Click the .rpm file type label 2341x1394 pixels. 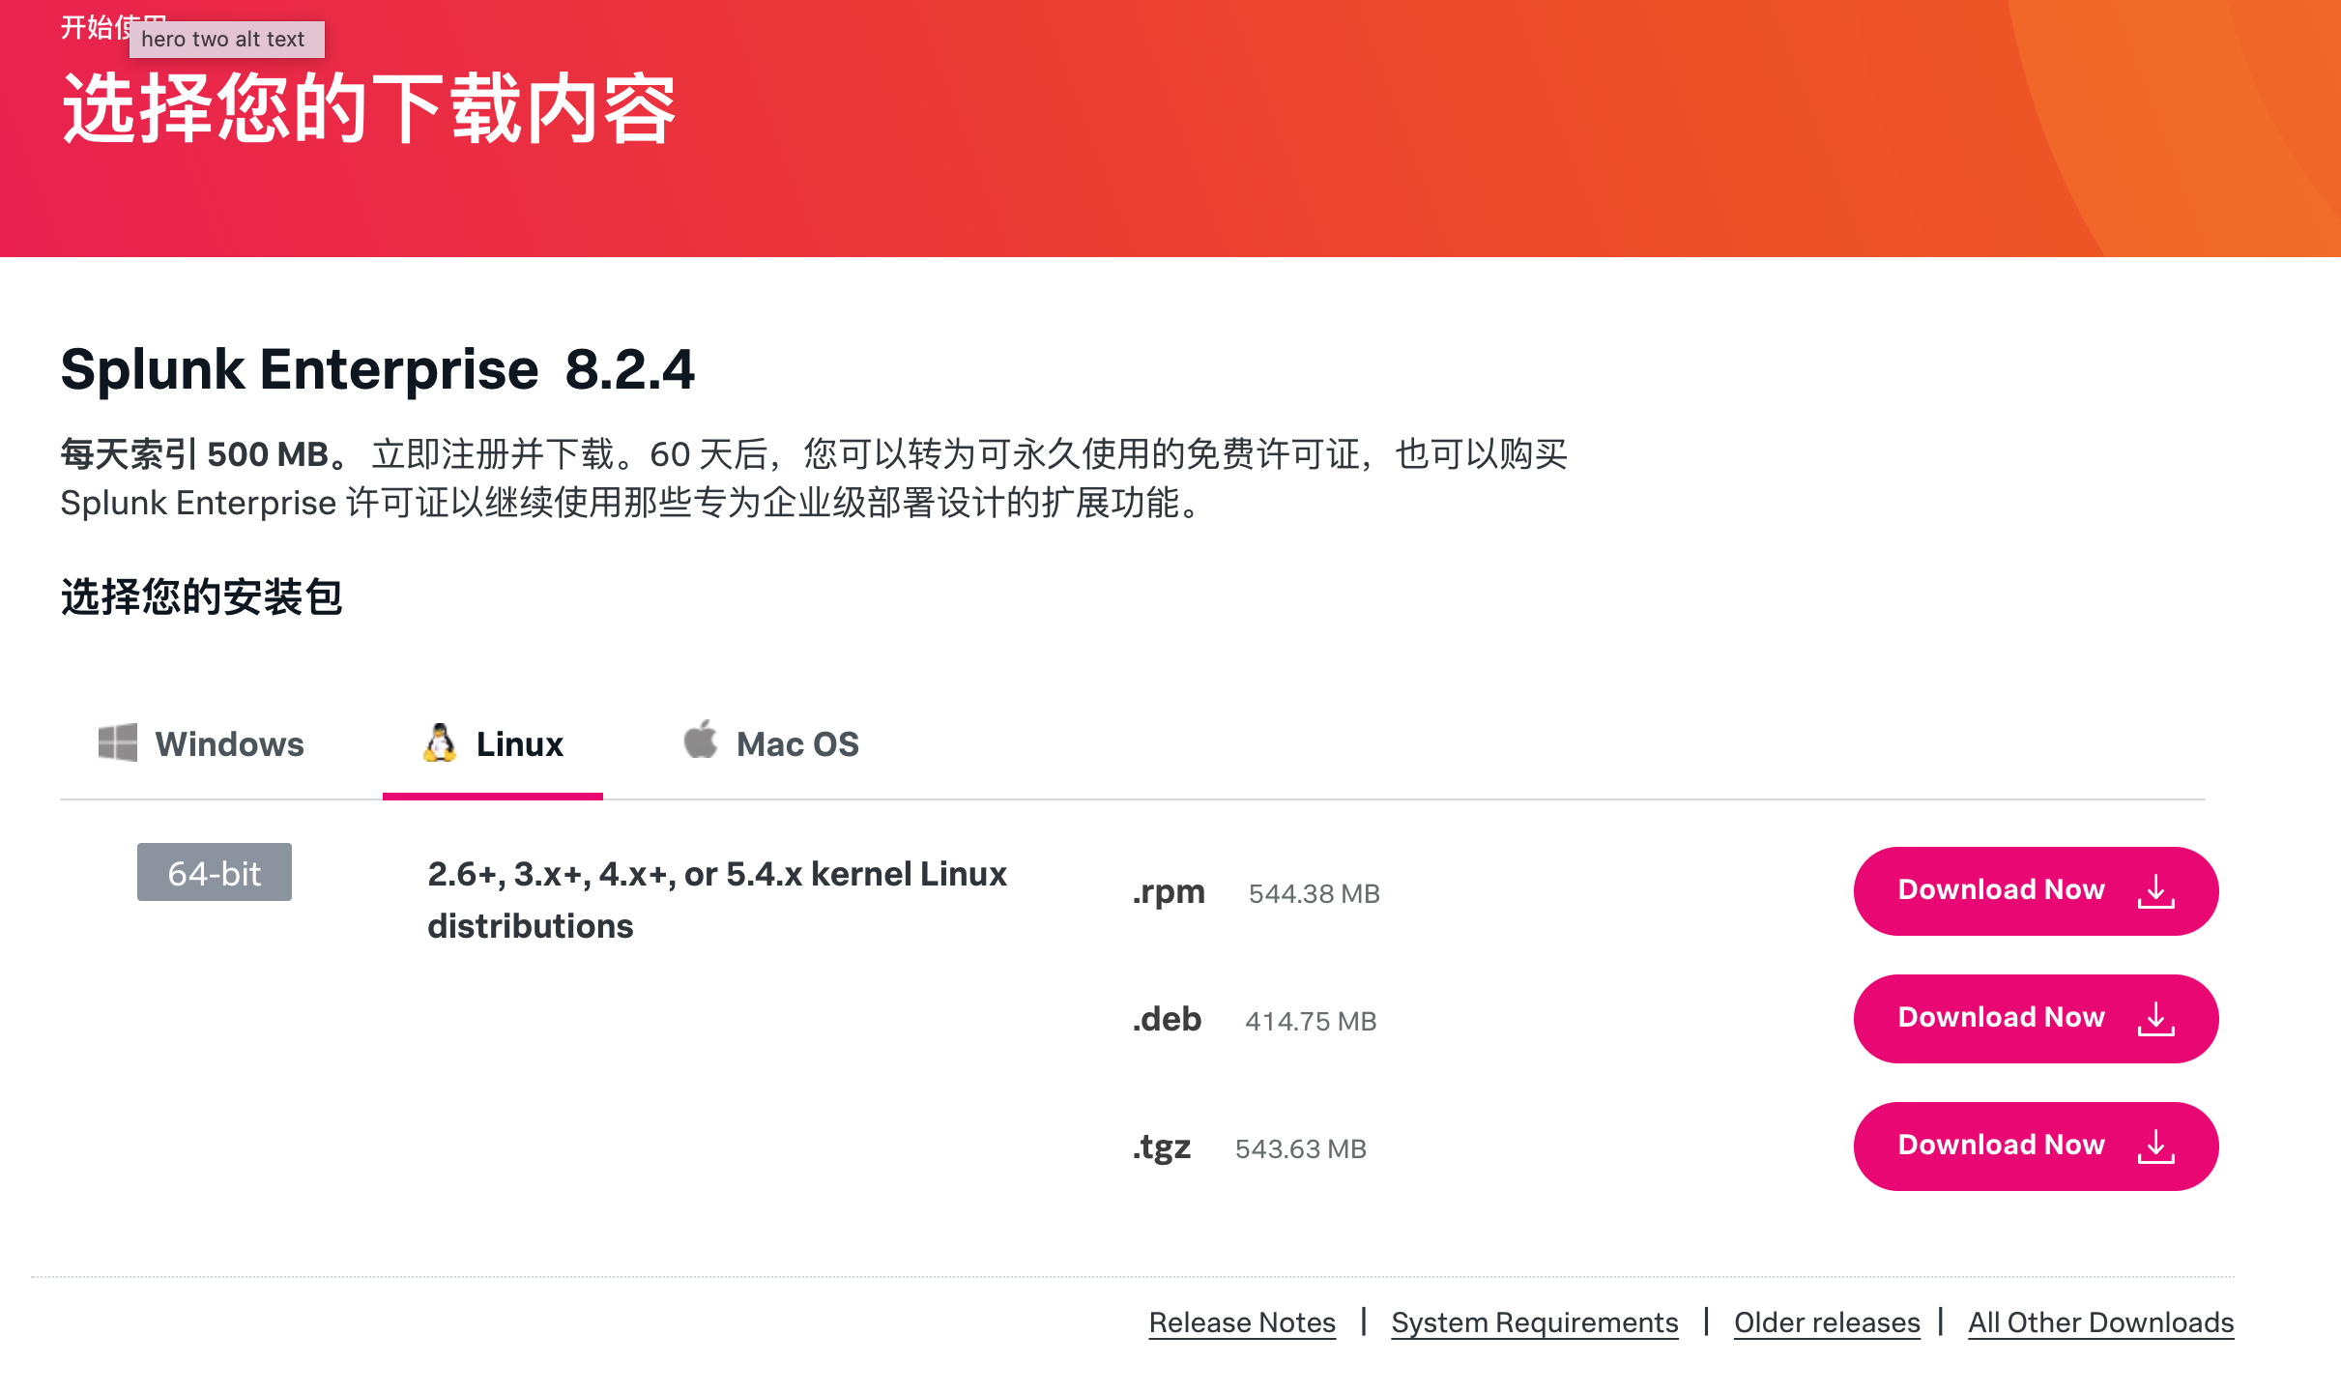point(1168,892)
